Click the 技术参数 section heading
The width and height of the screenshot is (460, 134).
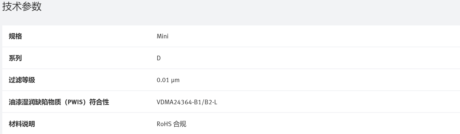22,7
